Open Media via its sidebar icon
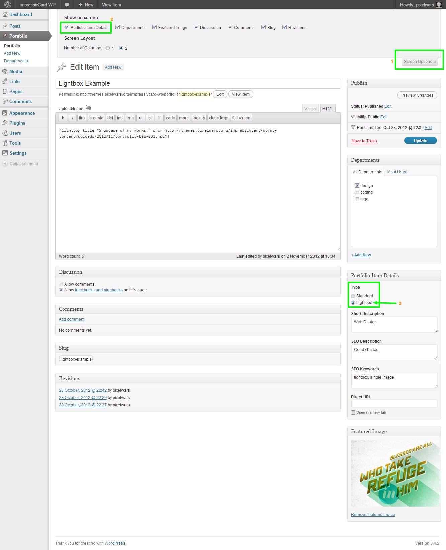 5,71
